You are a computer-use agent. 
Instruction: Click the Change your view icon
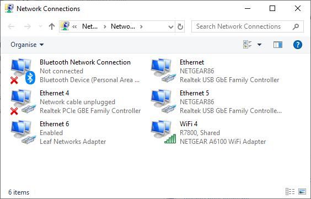[x=247, y=45]
